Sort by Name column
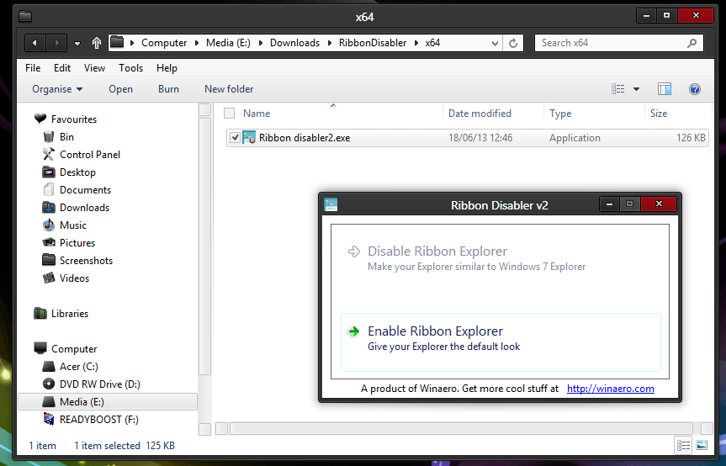The image size is (726, 466). click(257, 114)
